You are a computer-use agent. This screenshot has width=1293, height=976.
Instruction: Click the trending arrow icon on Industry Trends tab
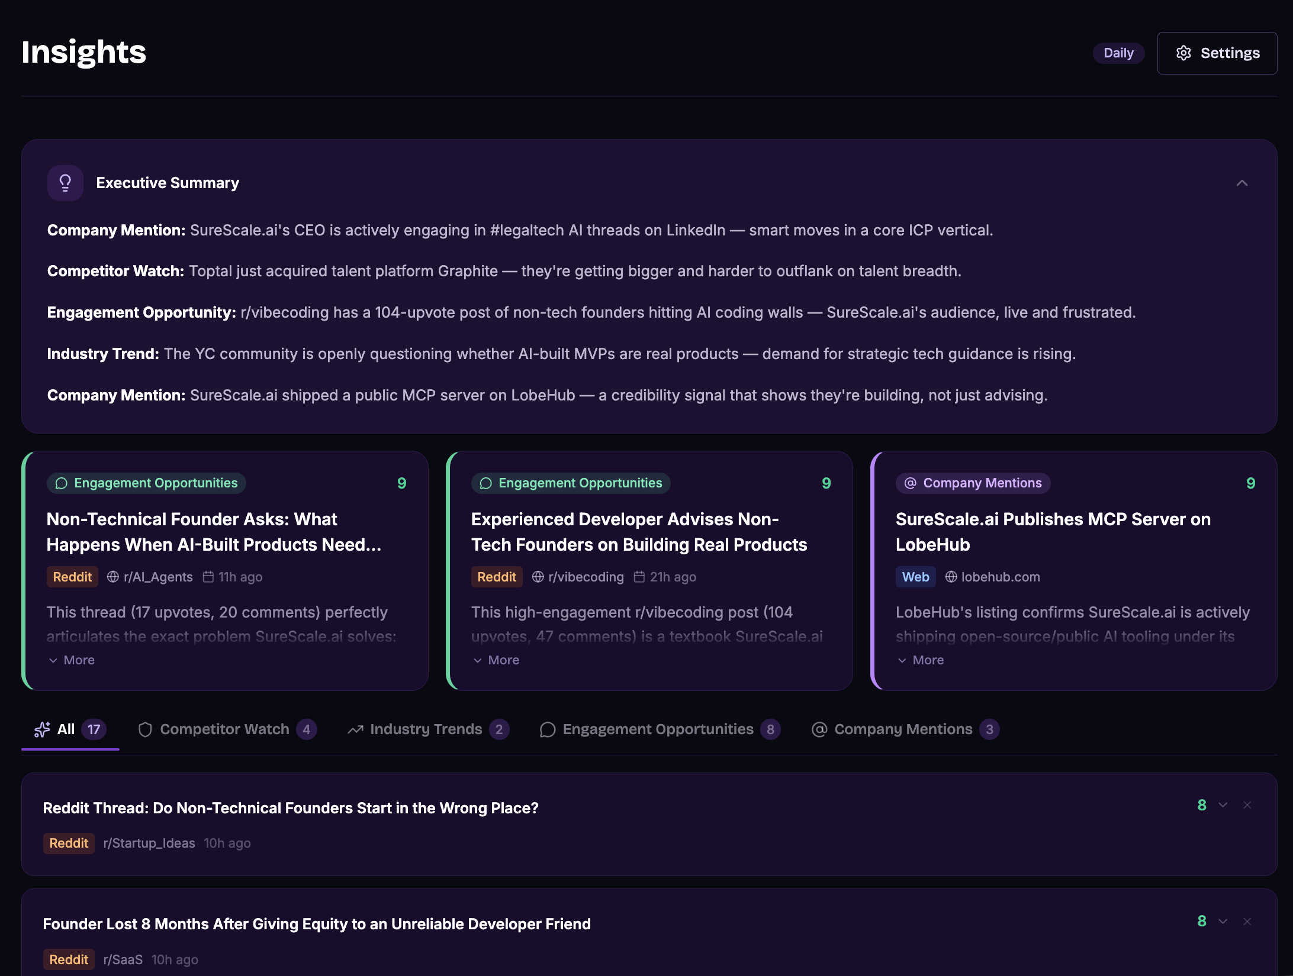(355, 729)
